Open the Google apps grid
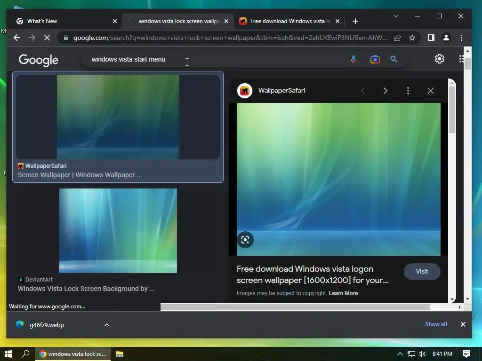482x361 pixels. point(461,59)
